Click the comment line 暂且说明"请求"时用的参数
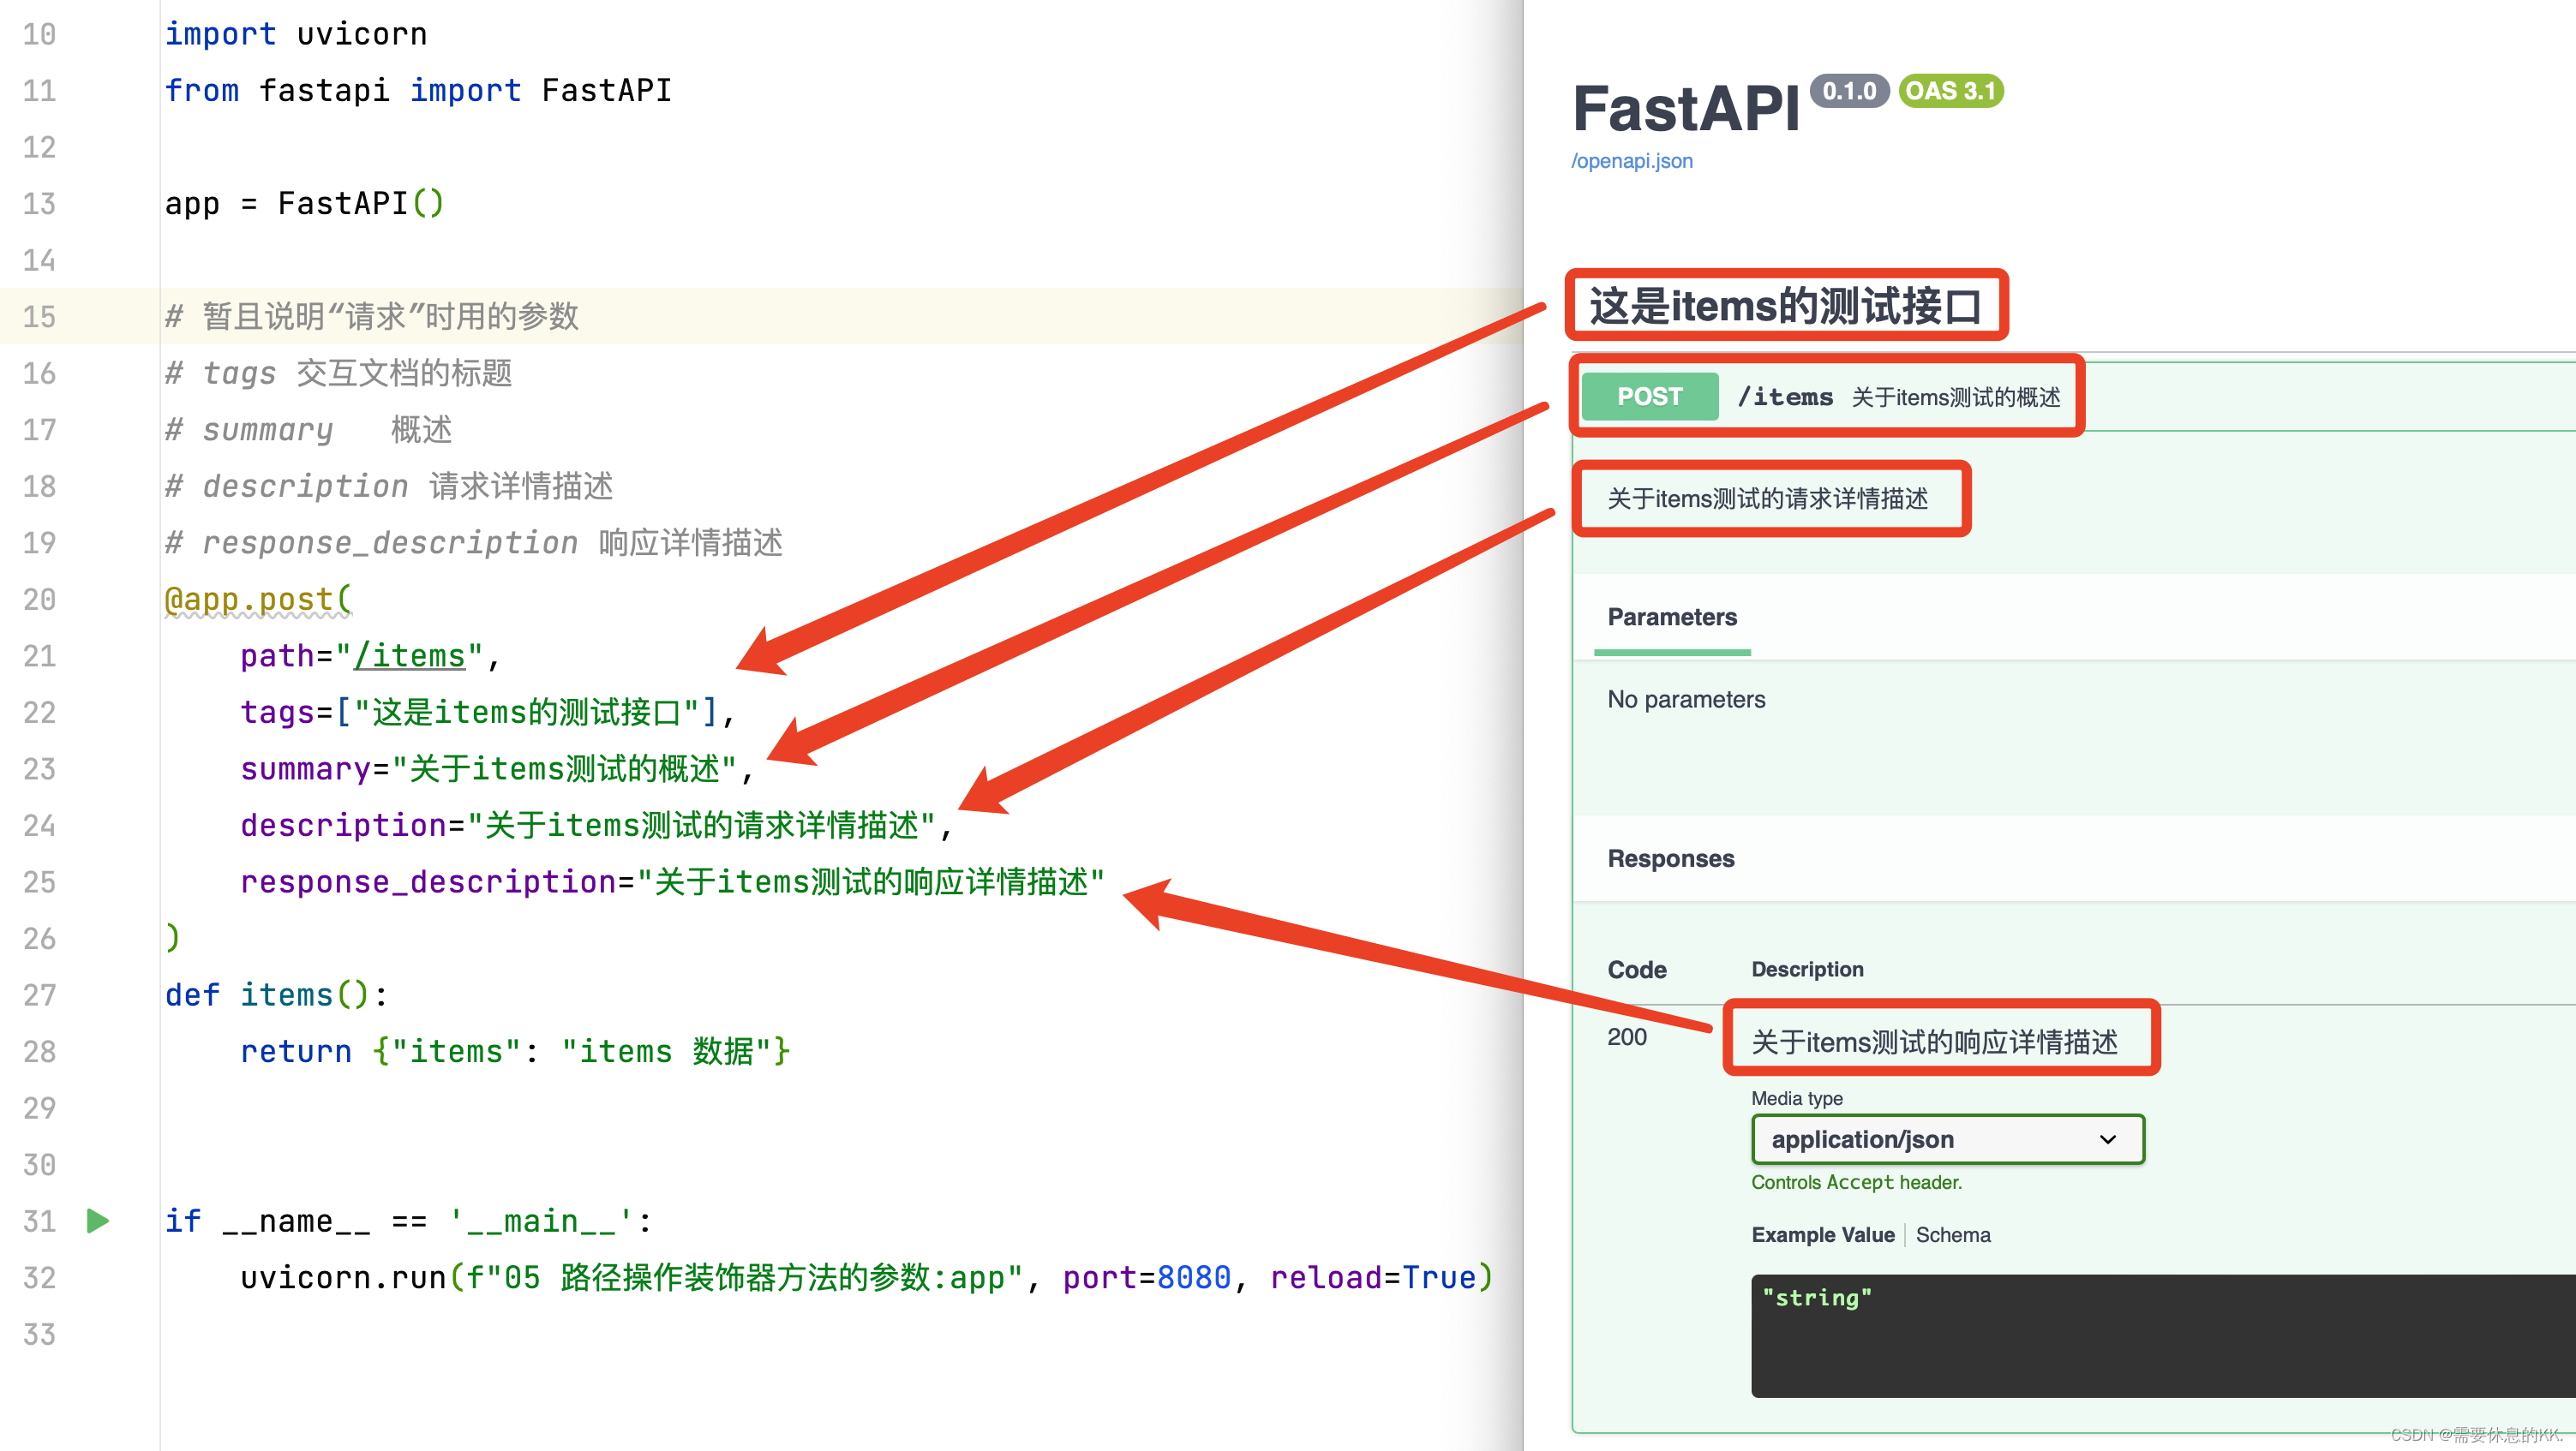 pyautogui.click(x=372, y=317)
